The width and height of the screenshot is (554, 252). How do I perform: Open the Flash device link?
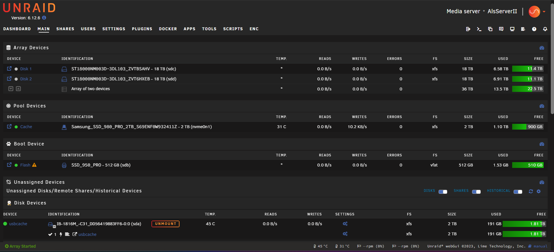(x=25, y=165)
